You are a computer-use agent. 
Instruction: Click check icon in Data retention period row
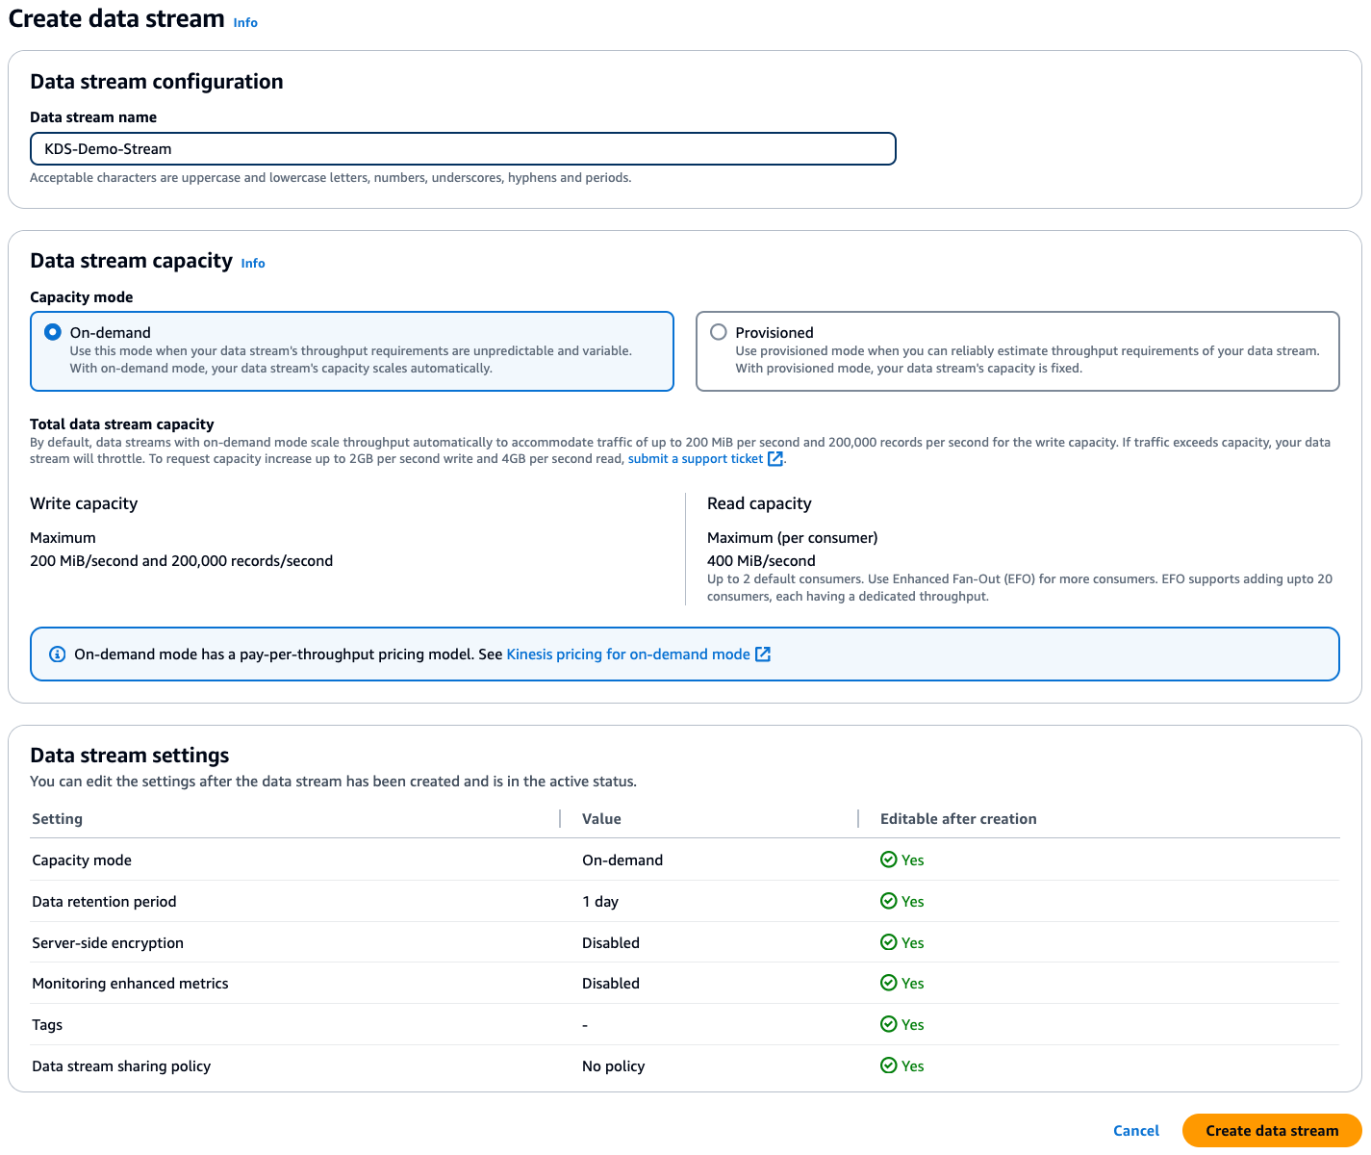pyautogui.click(x=889, y=901)
